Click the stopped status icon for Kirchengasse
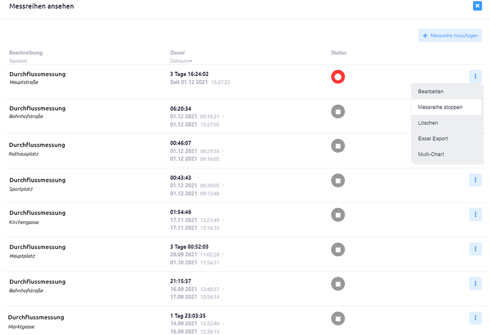Image resolution: width=490 pixels, height=335 pixels. tap(338, 215)
